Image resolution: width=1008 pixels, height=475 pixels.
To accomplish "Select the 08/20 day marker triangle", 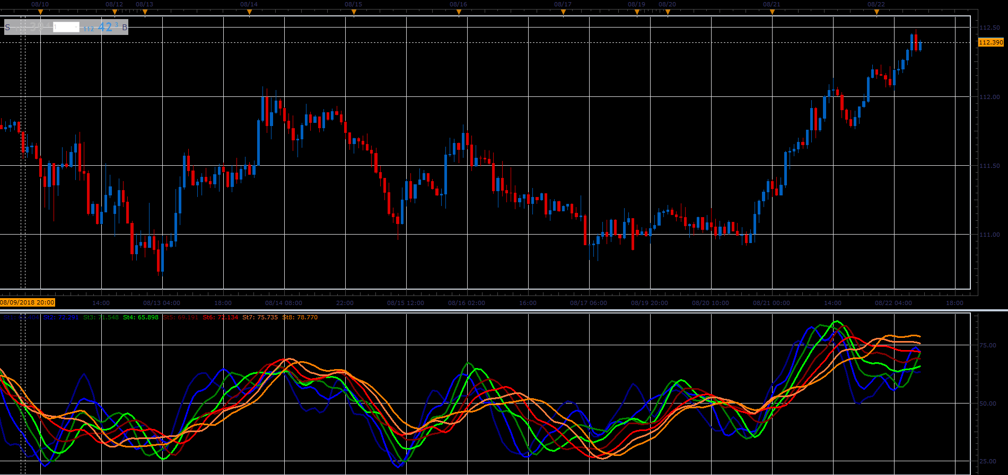I will 668,12.
